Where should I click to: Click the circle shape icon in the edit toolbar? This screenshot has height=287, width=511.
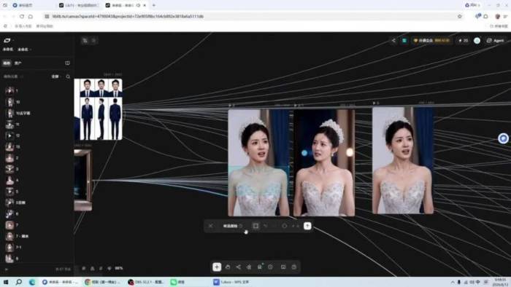[285, 226]
